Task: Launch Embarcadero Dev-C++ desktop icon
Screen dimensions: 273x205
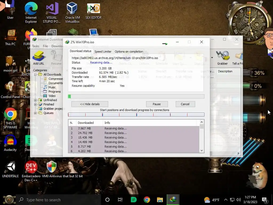Action: [x=31, y=171]
